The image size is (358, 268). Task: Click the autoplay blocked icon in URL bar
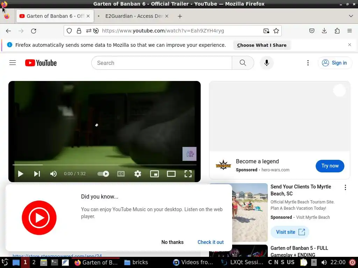pos(96,31)
